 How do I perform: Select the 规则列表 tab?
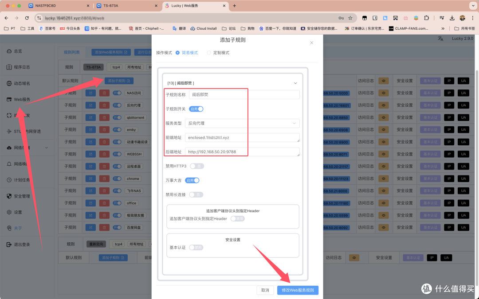point(72,52)
